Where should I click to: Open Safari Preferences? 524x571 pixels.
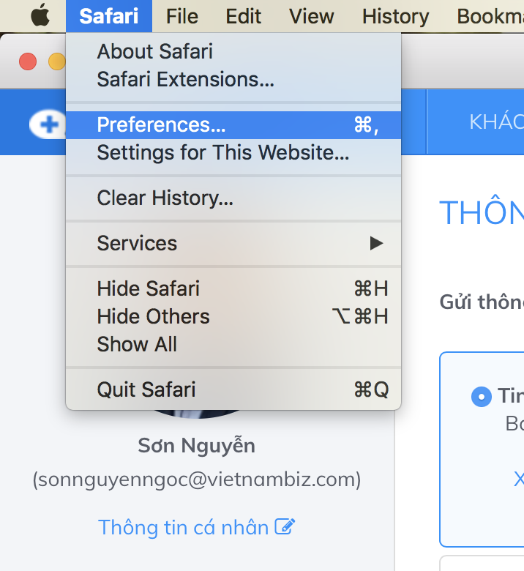tap(161, 124)
